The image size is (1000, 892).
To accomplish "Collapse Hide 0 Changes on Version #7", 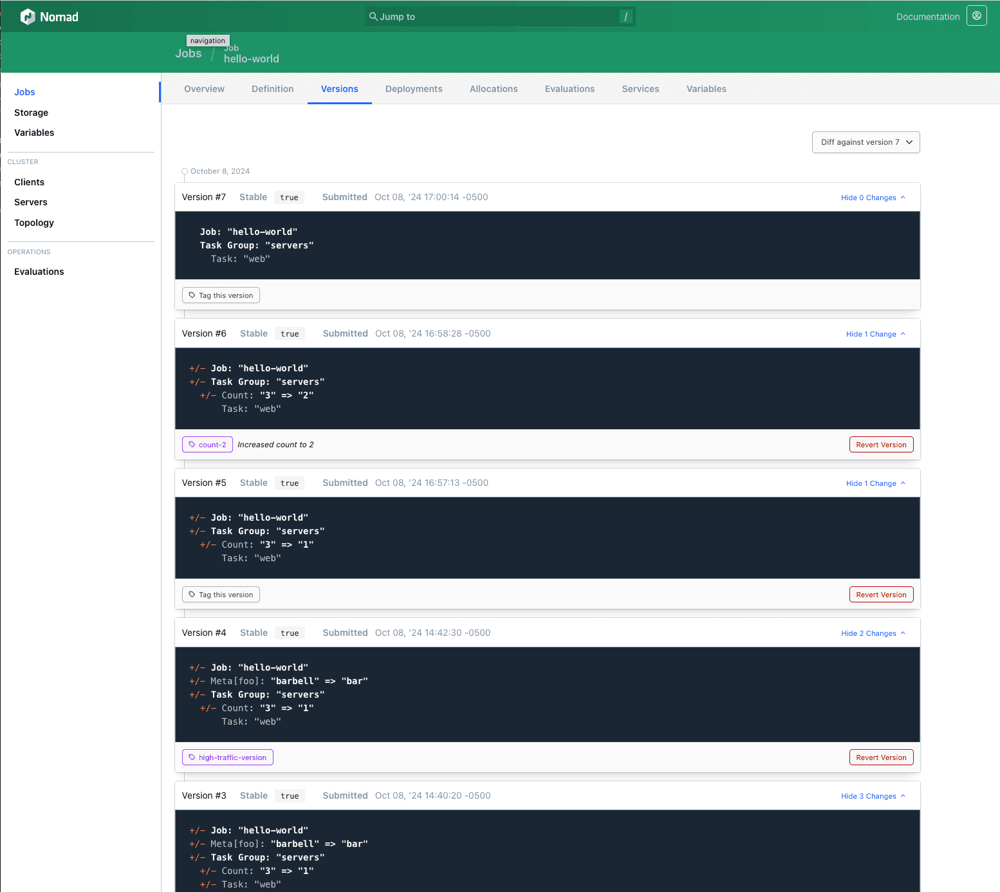I will coord(873,198).
